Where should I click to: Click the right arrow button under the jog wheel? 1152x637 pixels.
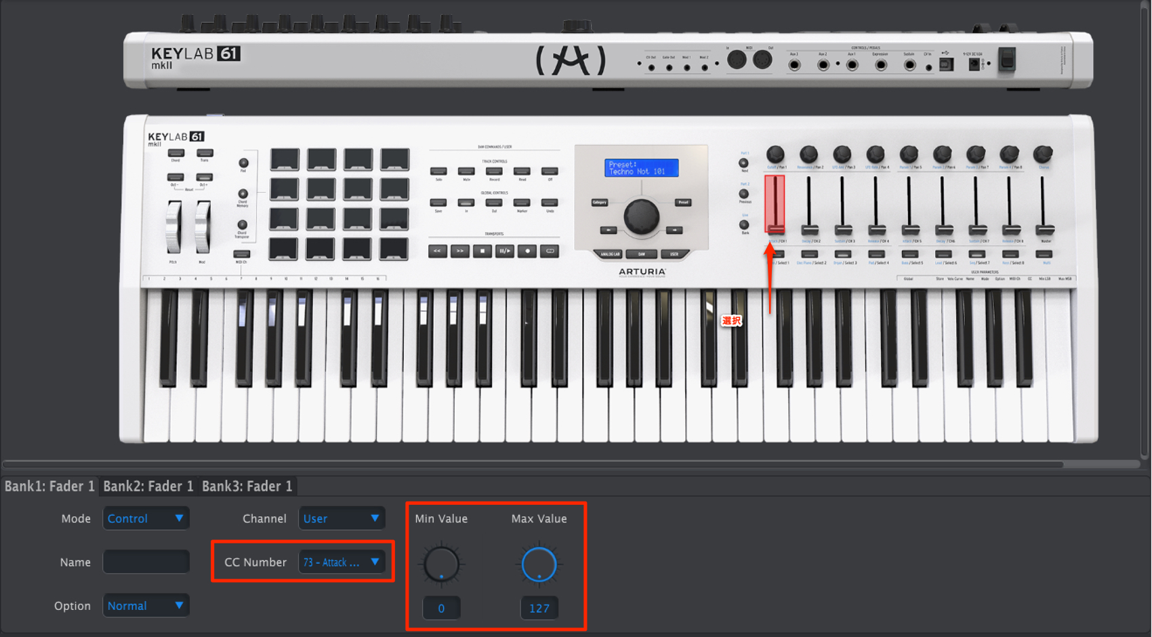[x=674, y=230]
